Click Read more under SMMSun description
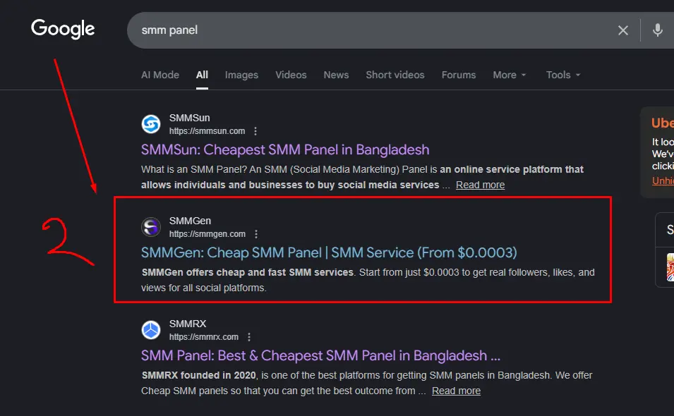The image size is (674, 416). pos(480,185)
